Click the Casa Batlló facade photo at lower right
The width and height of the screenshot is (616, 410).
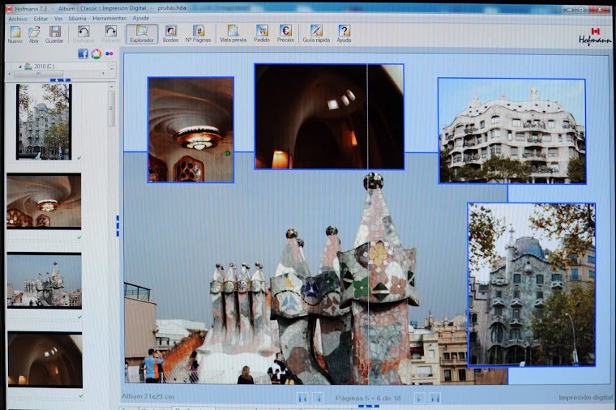pos(531,284)
